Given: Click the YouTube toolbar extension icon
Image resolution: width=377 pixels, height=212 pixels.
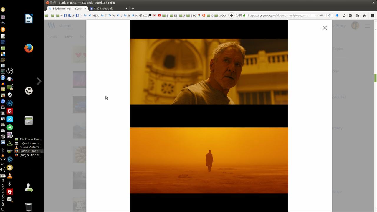Looking at the screenshot, I should pyautogui.click(x=357, y=15).
